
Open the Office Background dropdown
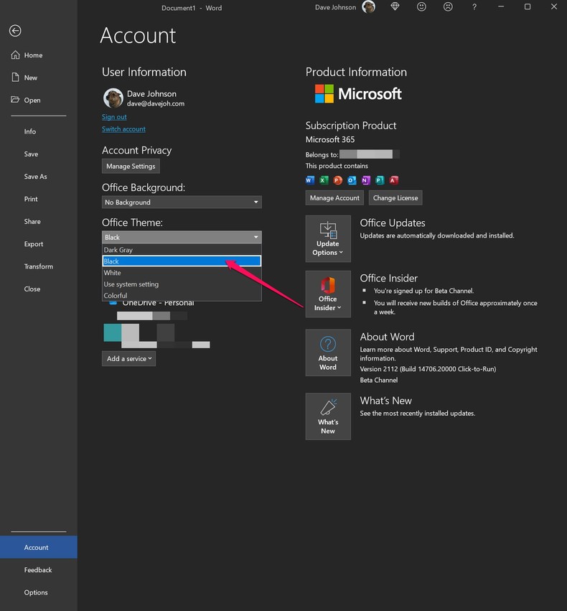click(181, 202)
